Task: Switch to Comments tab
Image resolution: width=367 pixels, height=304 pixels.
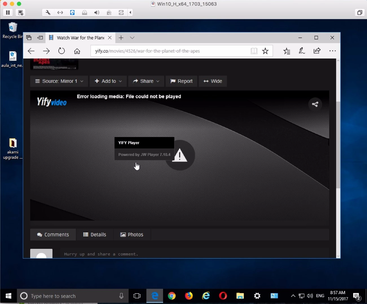Action: click(x=53, y=234)
